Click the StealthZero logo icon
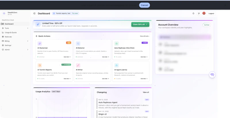Screen dimensions: 230x118 [4, 13]
